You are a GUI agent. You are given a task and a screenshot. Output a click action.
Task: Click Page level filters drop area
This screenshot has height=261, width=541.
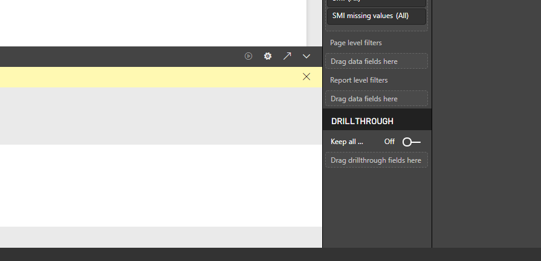tap(377, 61)
